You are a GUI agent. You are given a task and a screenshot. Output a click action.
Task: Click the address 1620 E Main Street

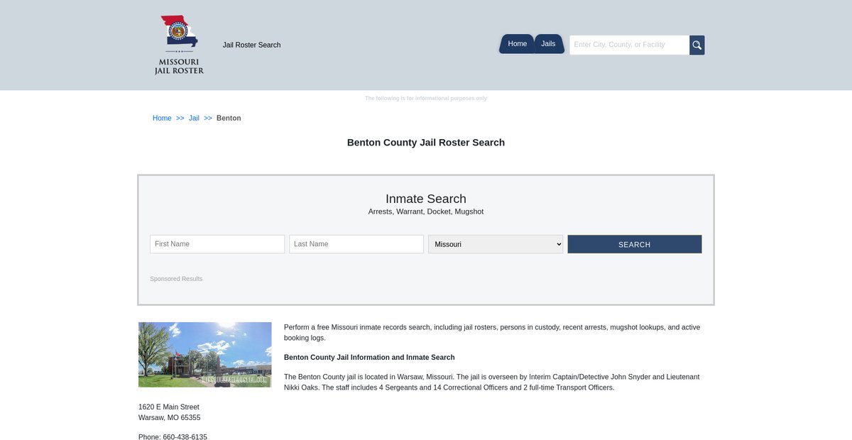(x=169, y=407)
